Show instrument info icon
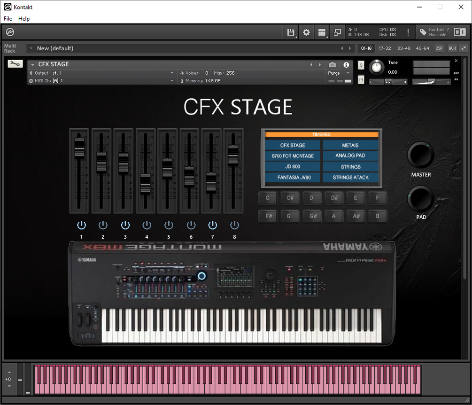Screen dimensions: 472x405 click(346, 65)
